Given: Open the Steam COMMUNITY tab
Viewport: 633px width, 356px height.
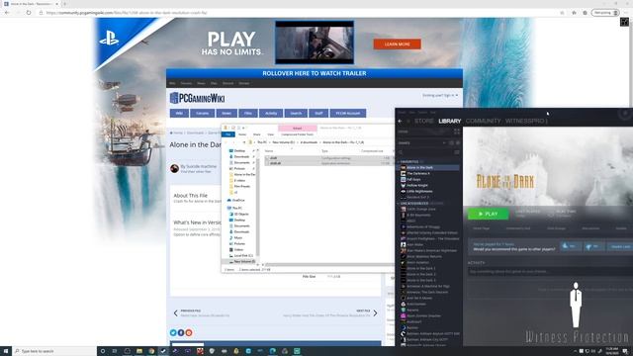Looking at the screenshot, I should click(x=483, y=121).
